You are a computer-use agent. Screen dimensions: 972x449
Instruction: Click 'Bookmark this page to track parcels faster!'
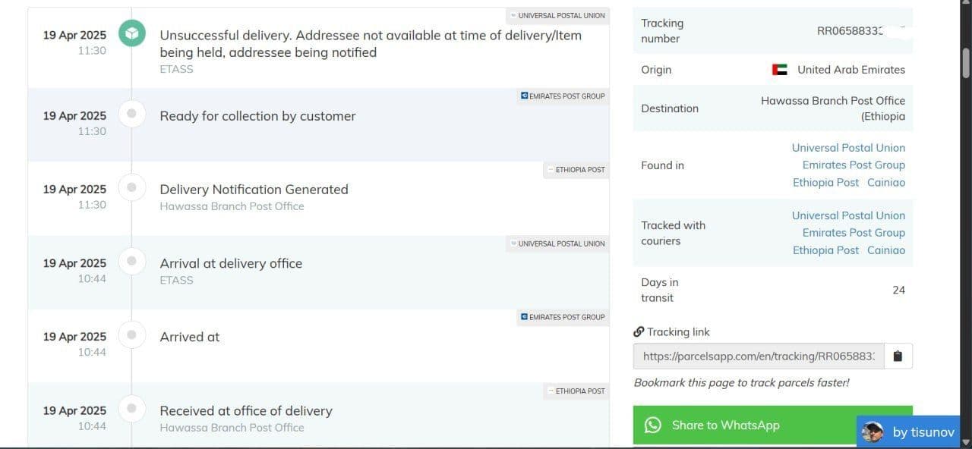(x=741, y=382)
